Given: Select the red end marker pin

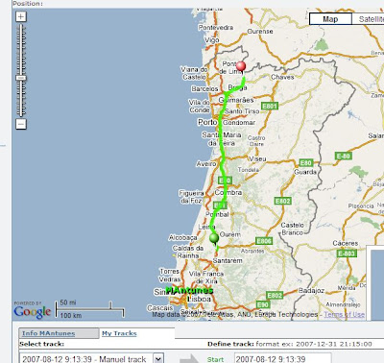Looking at the screenshot, I should pyautogui.click(x=241, y=67).
